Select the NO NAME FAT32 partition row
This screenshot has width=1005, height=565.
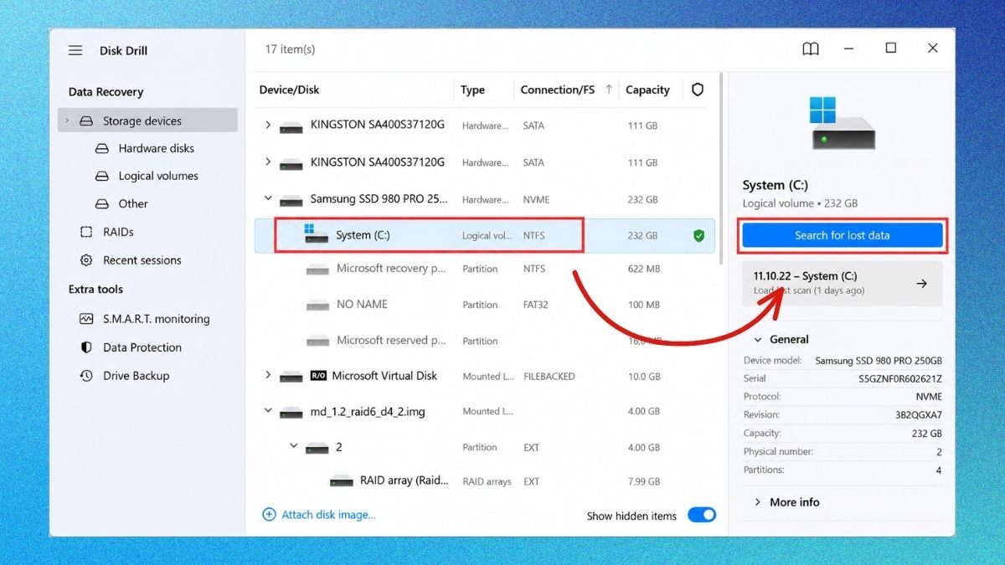[x=485, y=305]
